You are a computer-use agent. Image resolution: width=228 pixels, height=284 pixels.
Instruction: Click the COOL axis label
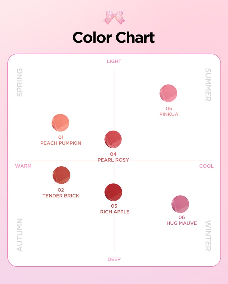tap(206, 166)
